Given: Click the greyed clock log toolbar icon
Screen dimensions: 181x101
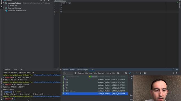Looking at the screenshot, I should click(137, 73).
